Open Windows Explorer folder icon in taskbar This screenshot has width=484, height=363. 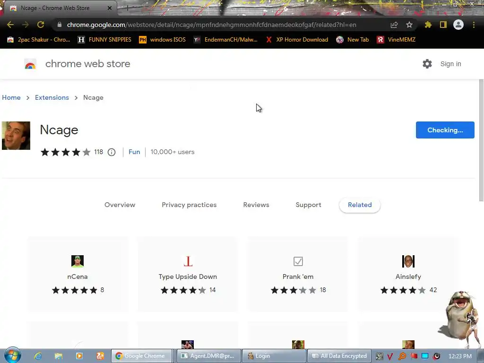point(58,356)
